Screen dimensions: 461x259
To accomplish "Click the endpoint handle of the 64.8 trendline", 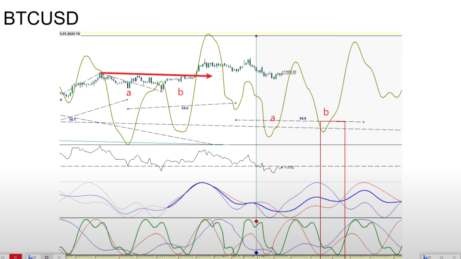I will point(364,122).
